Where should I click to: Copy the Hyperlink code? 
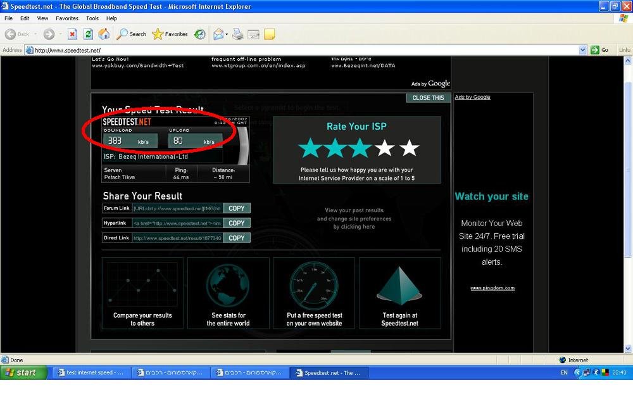click(237, 224)
